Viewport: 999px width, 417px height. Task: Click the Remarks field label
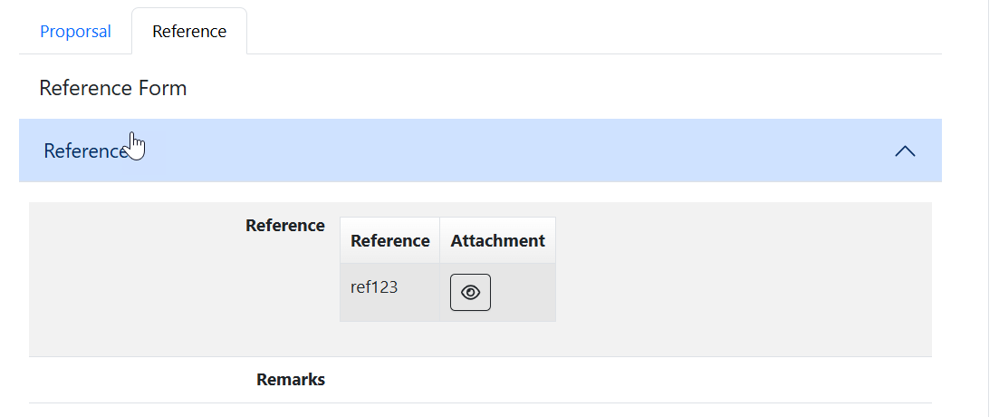(x=290, y=380)
